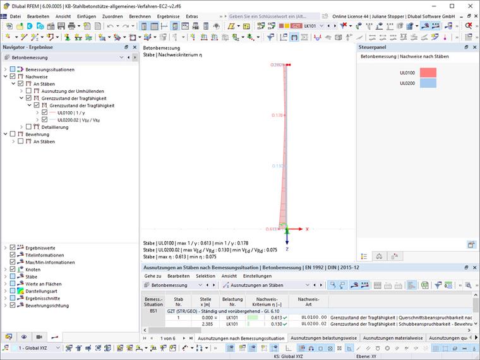Click the red magnifier delete-results icon
The width and height of the screenshot is (480, 360).
point(469,26)
